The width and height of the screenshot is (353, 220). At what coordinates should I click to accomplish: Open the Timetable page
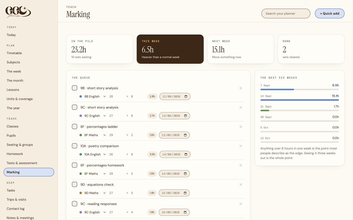pyautogui.click(x=29, y=53)
